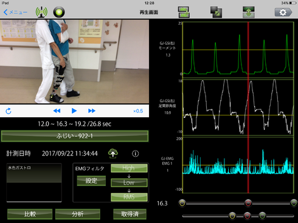Open EMG filter 設定 button
This screenshot has width=298, height=223.
point(91,180)
